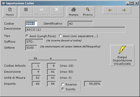Click the '(max 50)' hint text
Screen dimensions: 140x97
67,72
